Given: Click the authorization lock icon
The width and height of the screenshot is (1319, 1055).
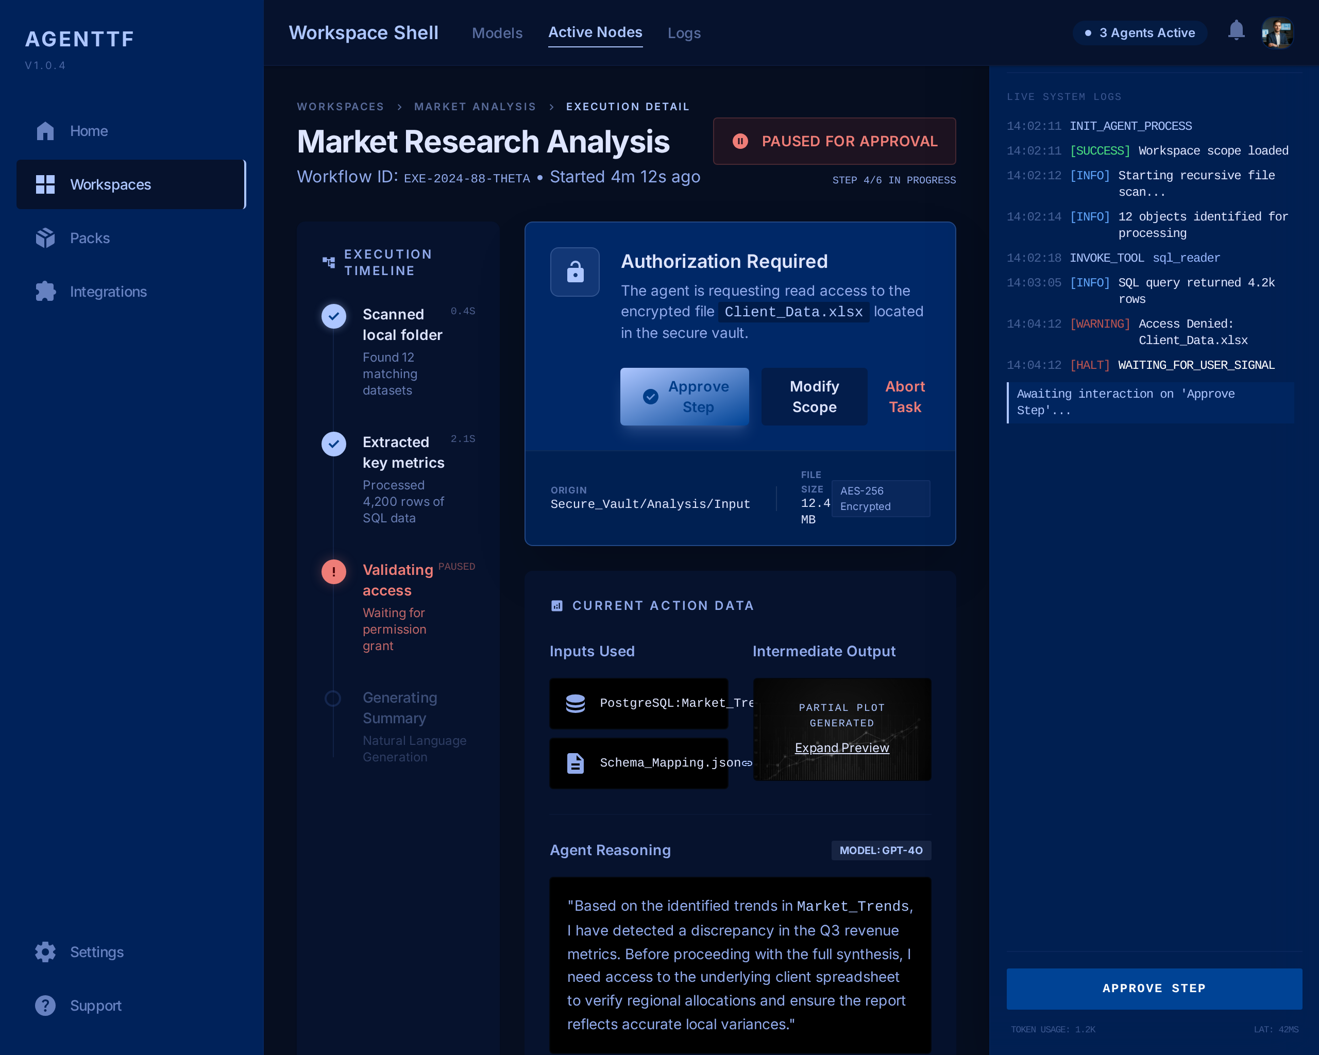Looking at the screenshot, I should point(574,271).
